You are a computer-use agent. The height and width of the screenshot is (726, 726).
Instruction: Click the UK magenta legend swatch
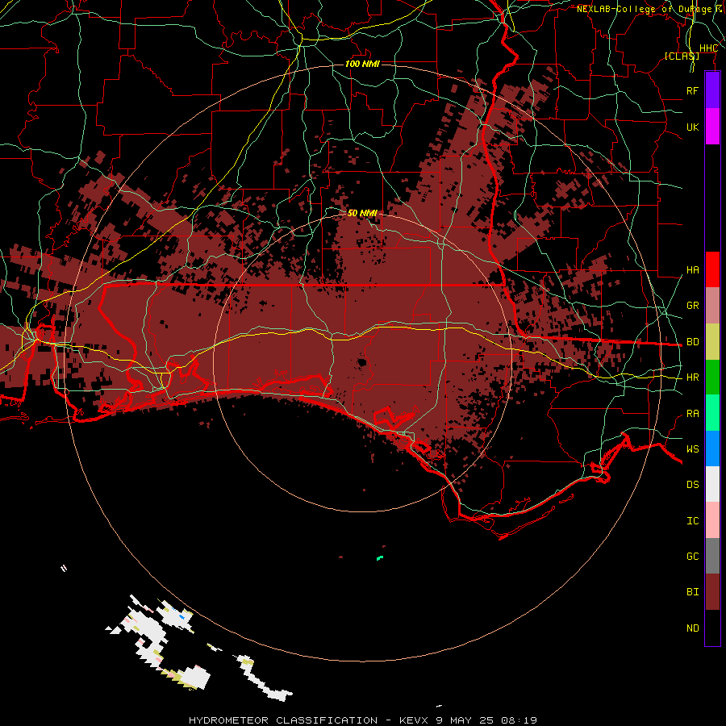click(x=712, y=127)
